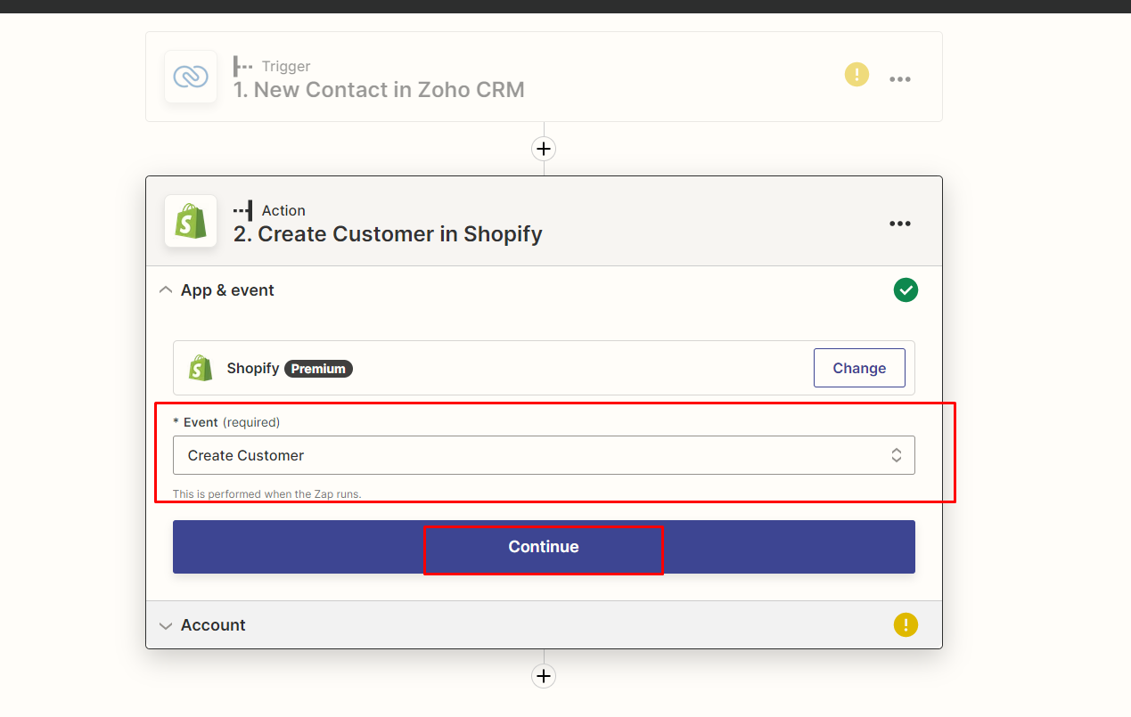Click the green checkmark beside App & event

tap(906, 290)
